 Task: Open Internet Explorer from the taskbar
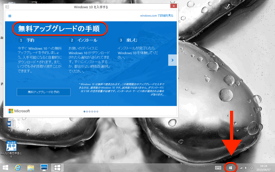[18, 168]
